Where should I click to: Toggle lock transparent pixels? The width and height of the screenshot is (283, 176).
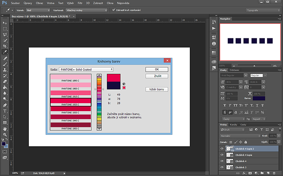[x=231, y=142]
